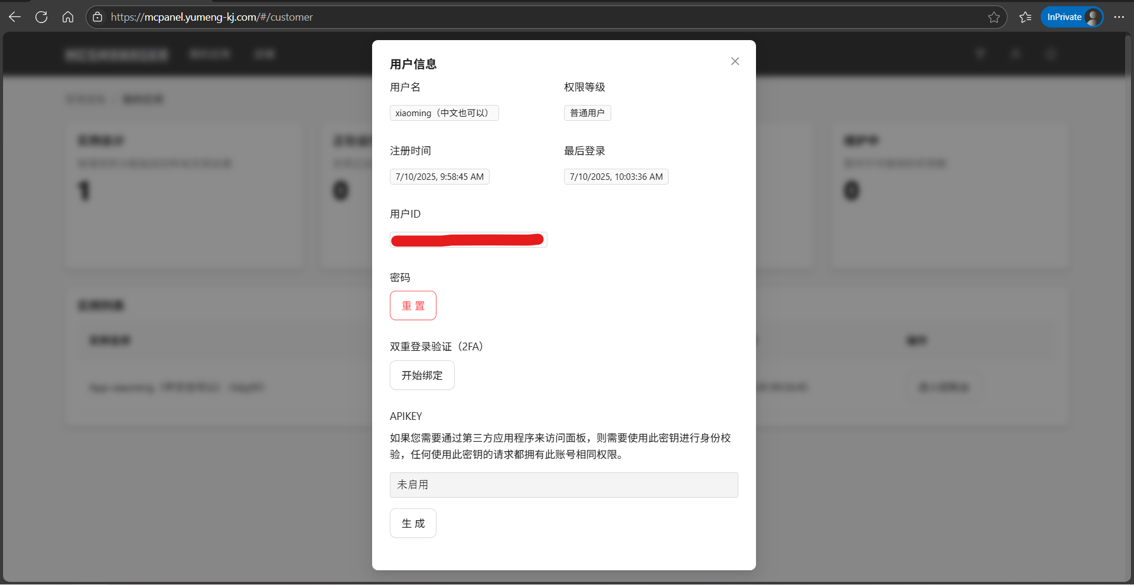Click the redacted 用户ID field
This screenshot has width=1134, height=585.
468,239
